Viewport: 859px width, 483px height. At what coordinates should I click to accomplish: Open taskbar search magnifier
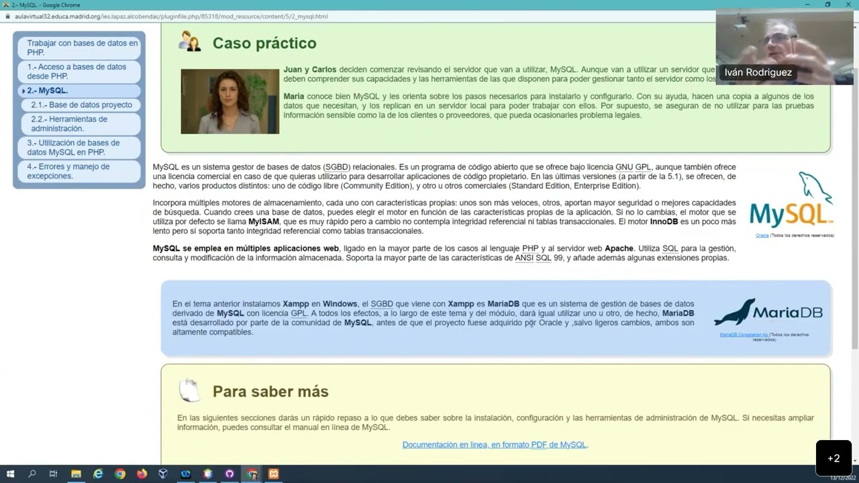click(32, 474)
